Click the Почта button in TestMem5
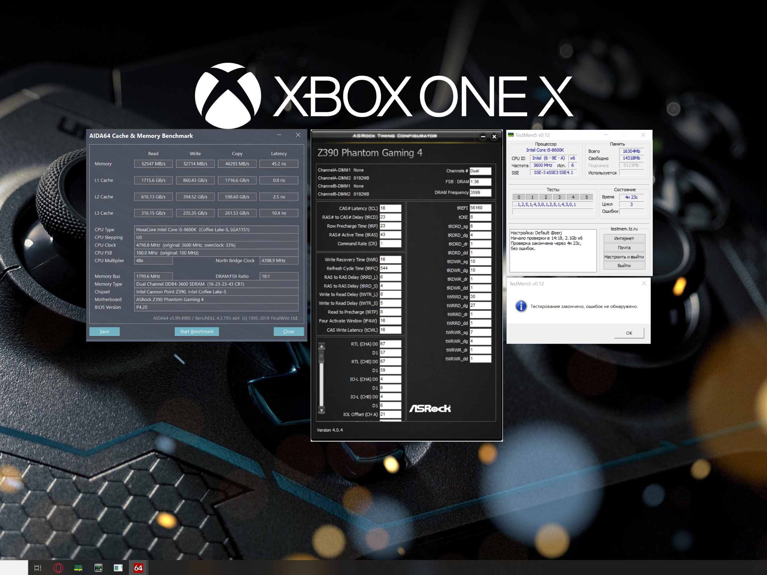This screenshot has height=575, width=767. pyautogui.click(x=624, y=247)
